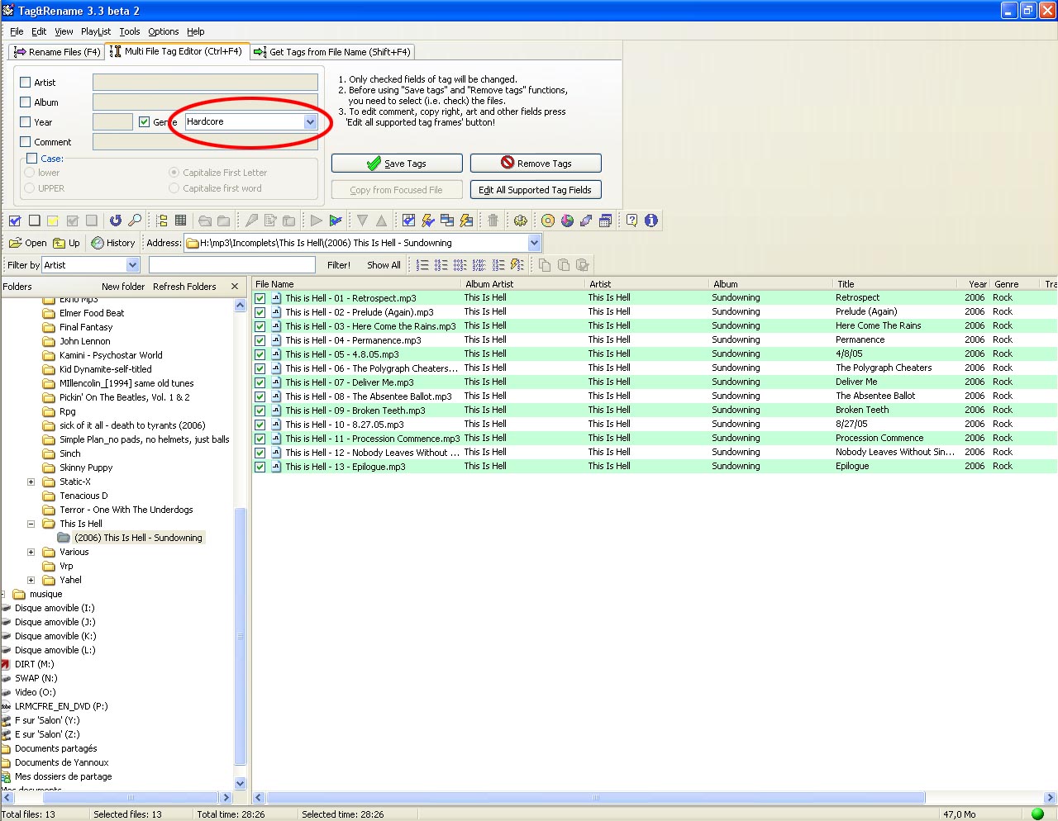Click Edit All Supported Tag Fields button
1058x821 pixels.
[x=535, y=190]
